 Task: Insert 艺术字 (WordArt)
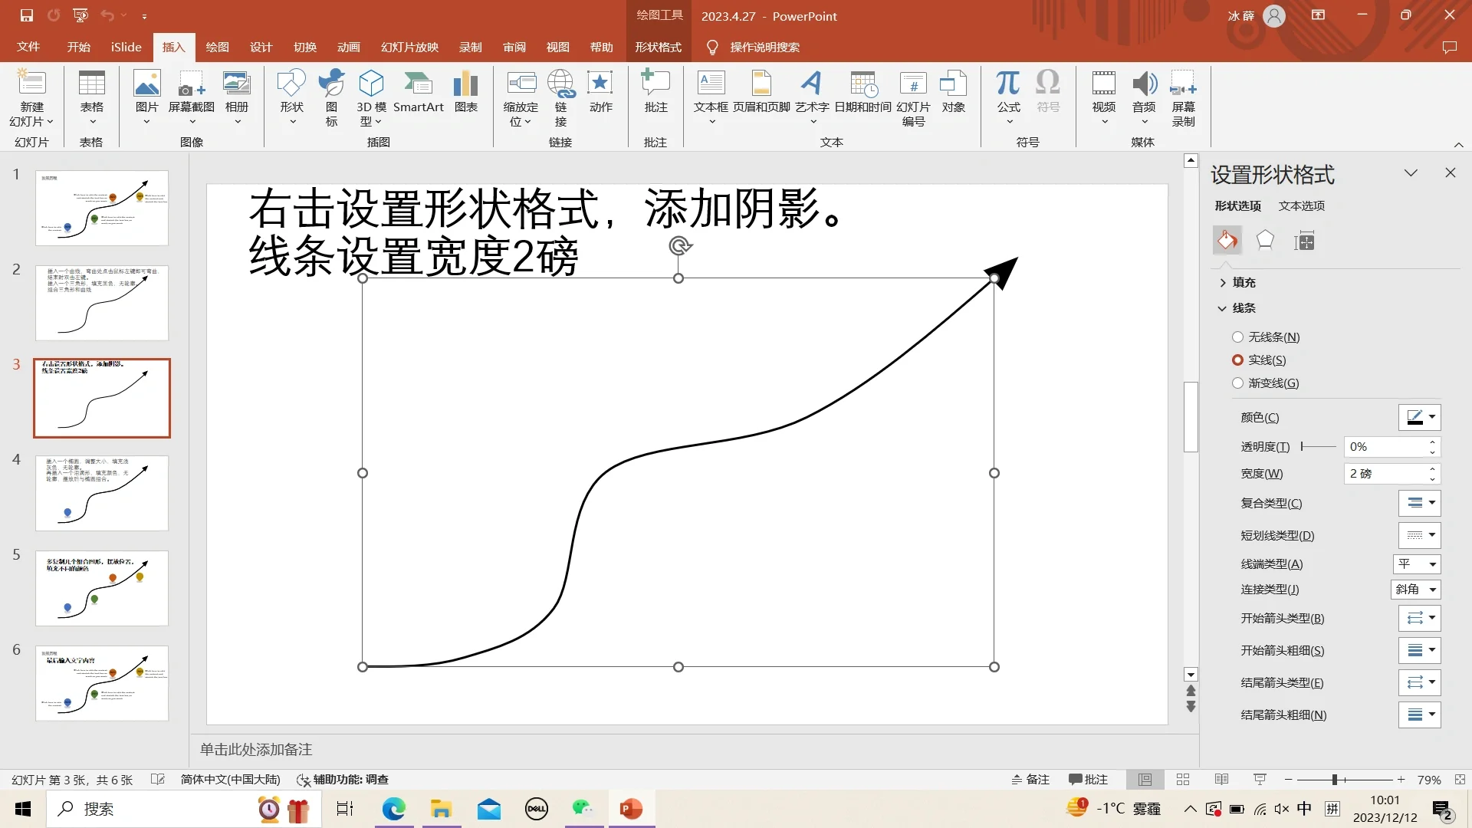pyautogui.click(x=812, y=96)
